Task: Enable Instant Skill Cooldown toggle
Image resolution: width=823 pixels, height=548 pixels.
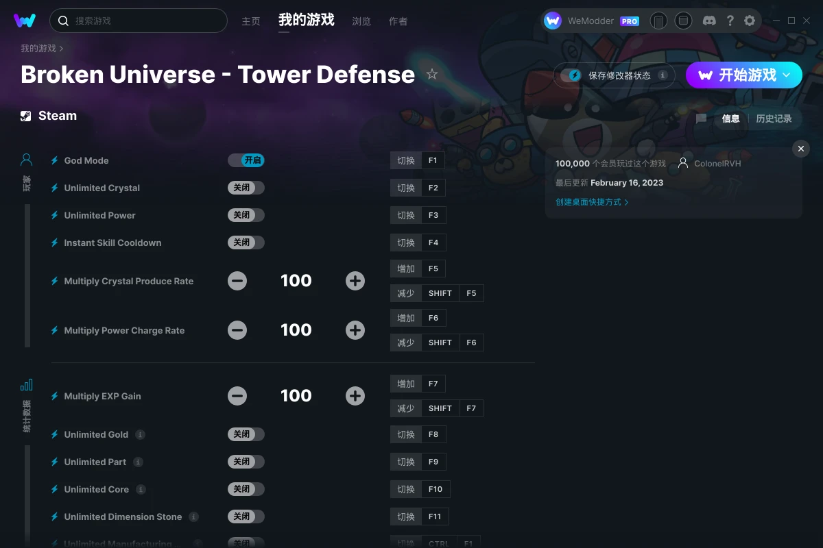Action: click(x=246, y=242)
